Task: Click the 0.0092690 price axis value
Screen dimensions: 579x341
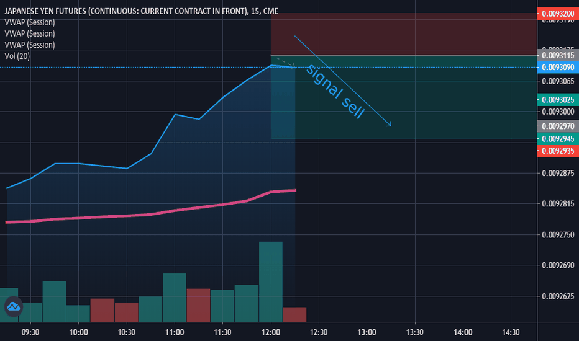Action: 558,265
